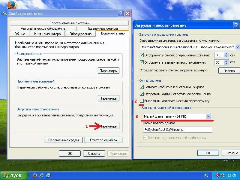Open Параметры under Быстродействие
240x180 pixels.
[109, 71]
